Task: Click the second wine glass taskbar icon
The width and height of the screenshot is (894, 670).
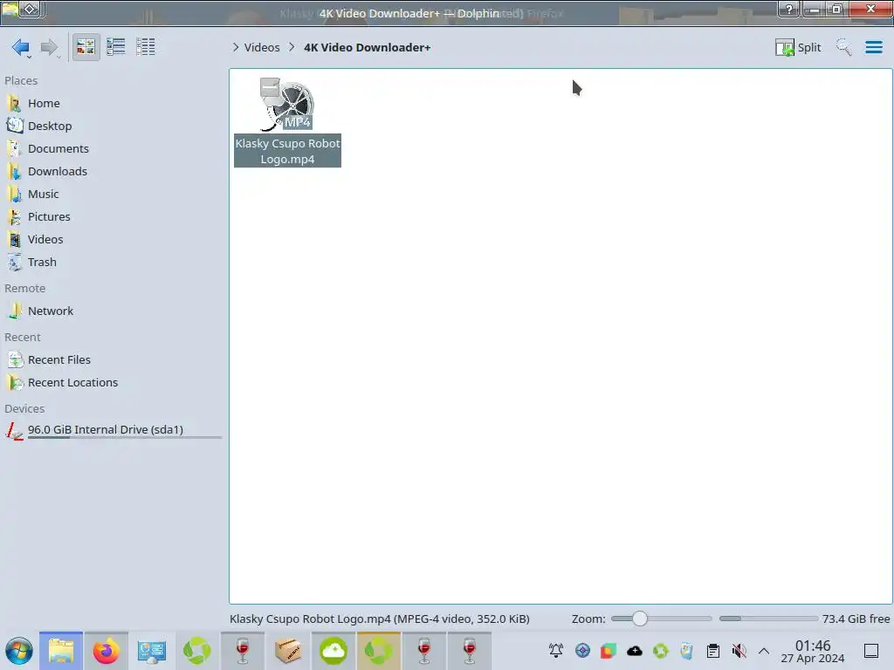Action: [424, 651]
